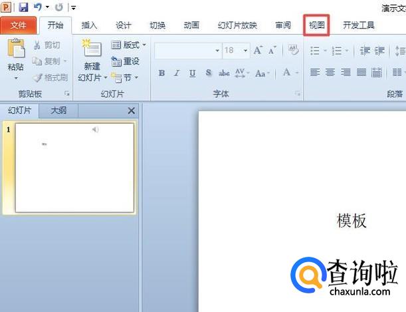Click the columns icon in 段落 group
The height and width of the screenshot is (312, 406).
397,73
